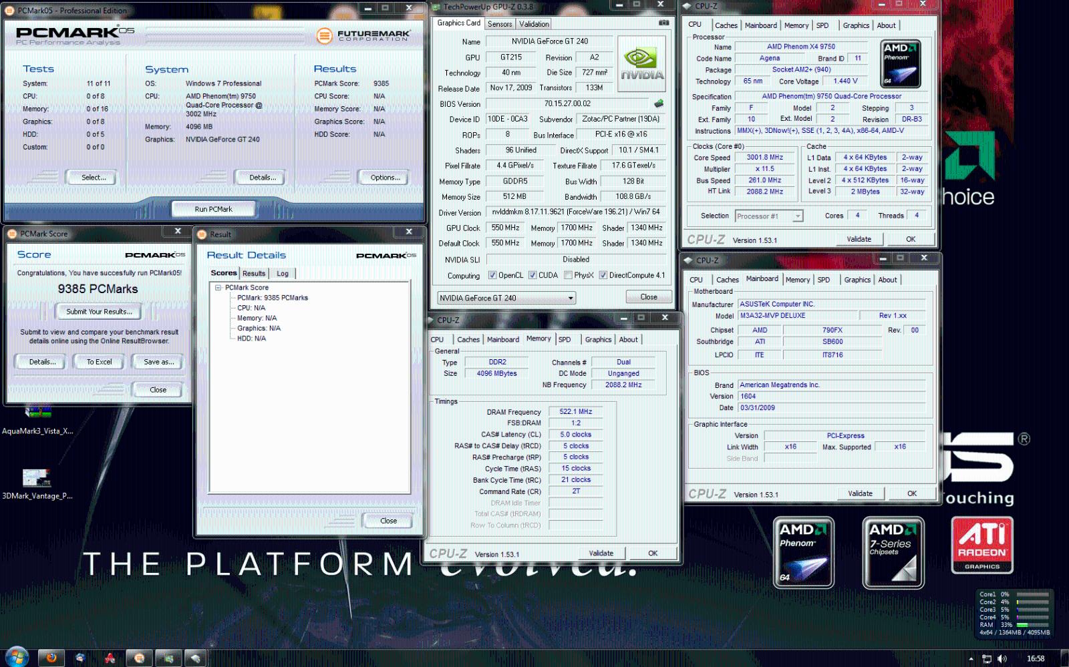The height and width of the screenshot is (667, 1069).
Task: Toggle the OpenCL checkbox
Action: pyautogui.click(x=492, y=275)
